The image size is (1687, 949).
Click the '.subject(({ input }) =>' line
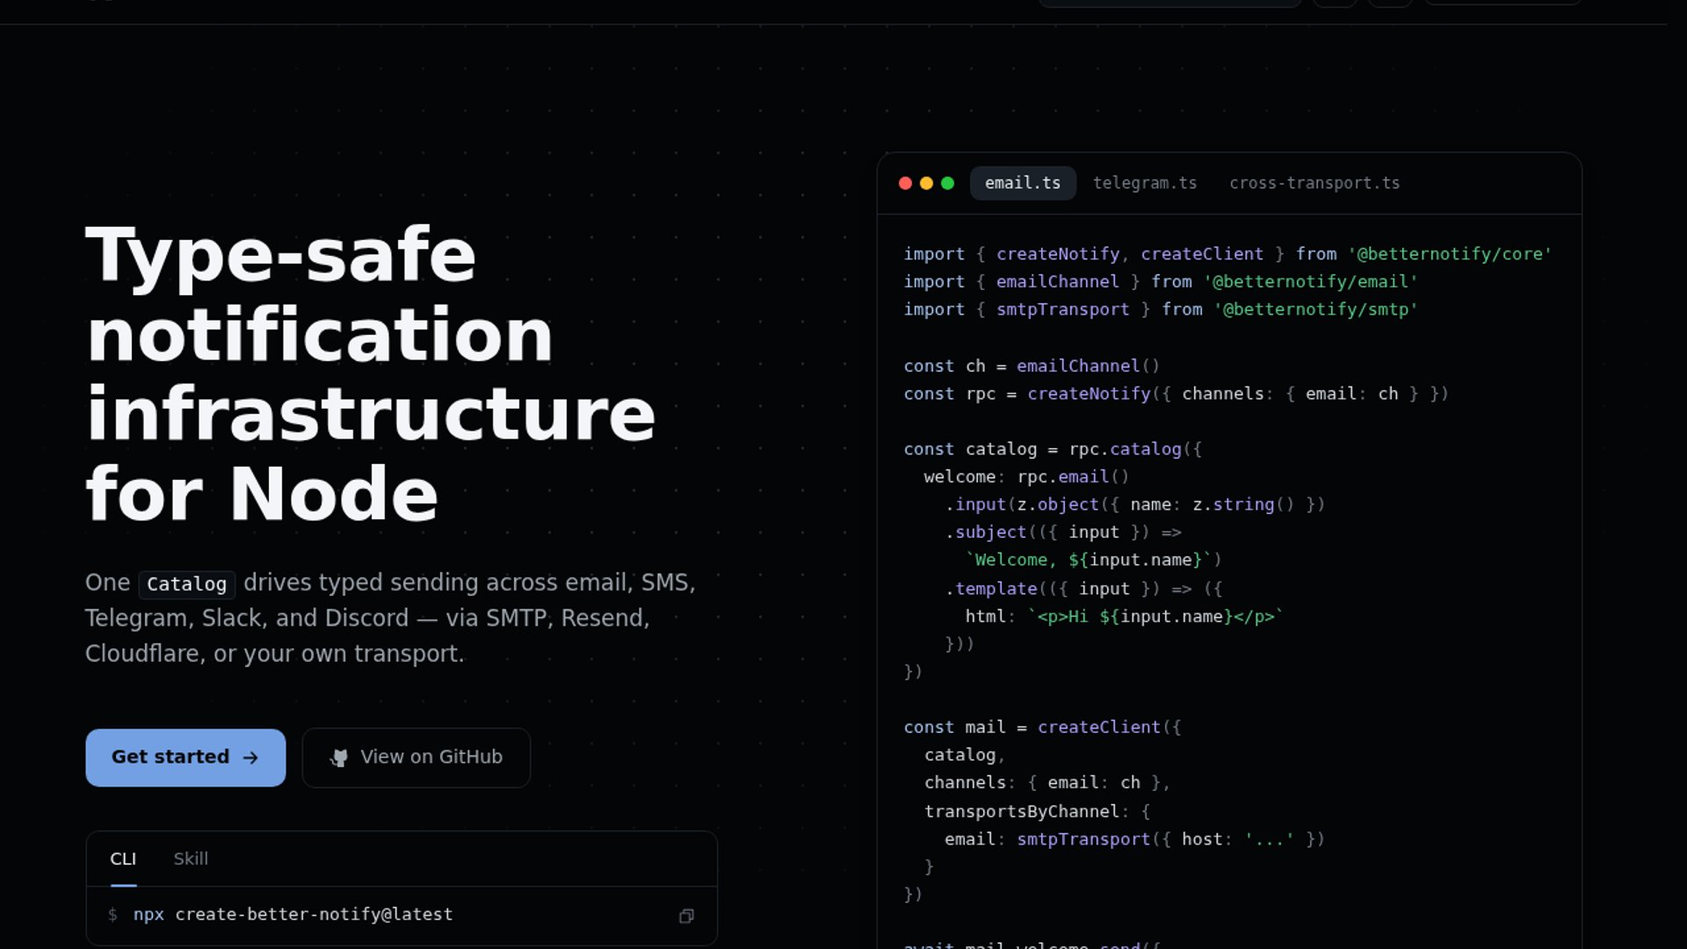1063,532
